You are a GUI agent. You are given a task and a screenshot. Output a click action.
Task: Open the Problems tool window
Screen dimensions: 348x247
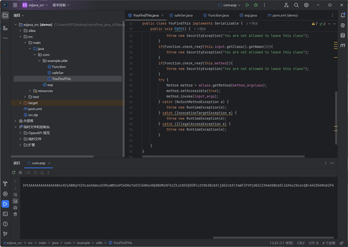(x=5, y=224)
